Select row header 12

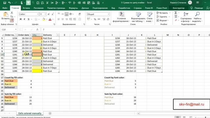[2, 61]
